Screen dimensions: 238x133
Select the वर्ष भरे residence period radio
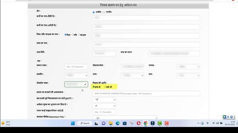[105, 87]
